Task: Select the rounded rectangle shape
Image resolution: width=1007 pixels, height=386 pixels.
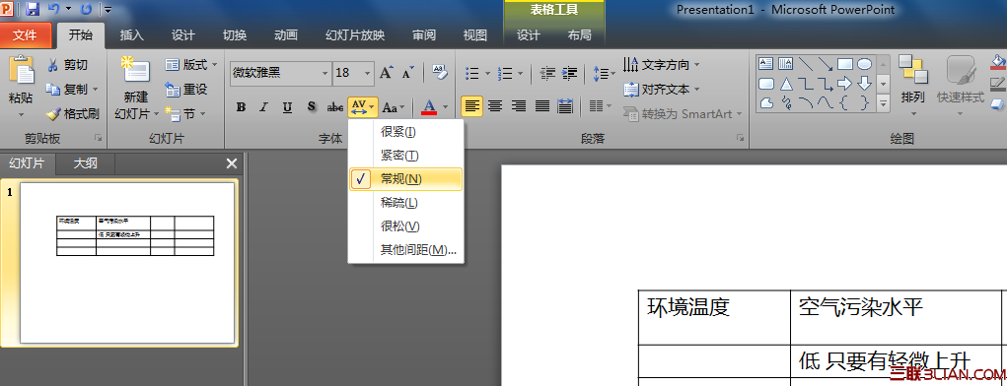Action: pyautogui.click(x=765, y=84)
